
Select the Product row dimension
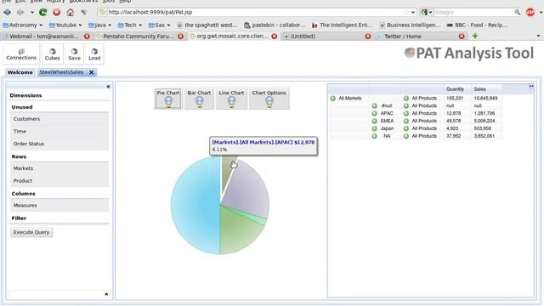[59, 181]
